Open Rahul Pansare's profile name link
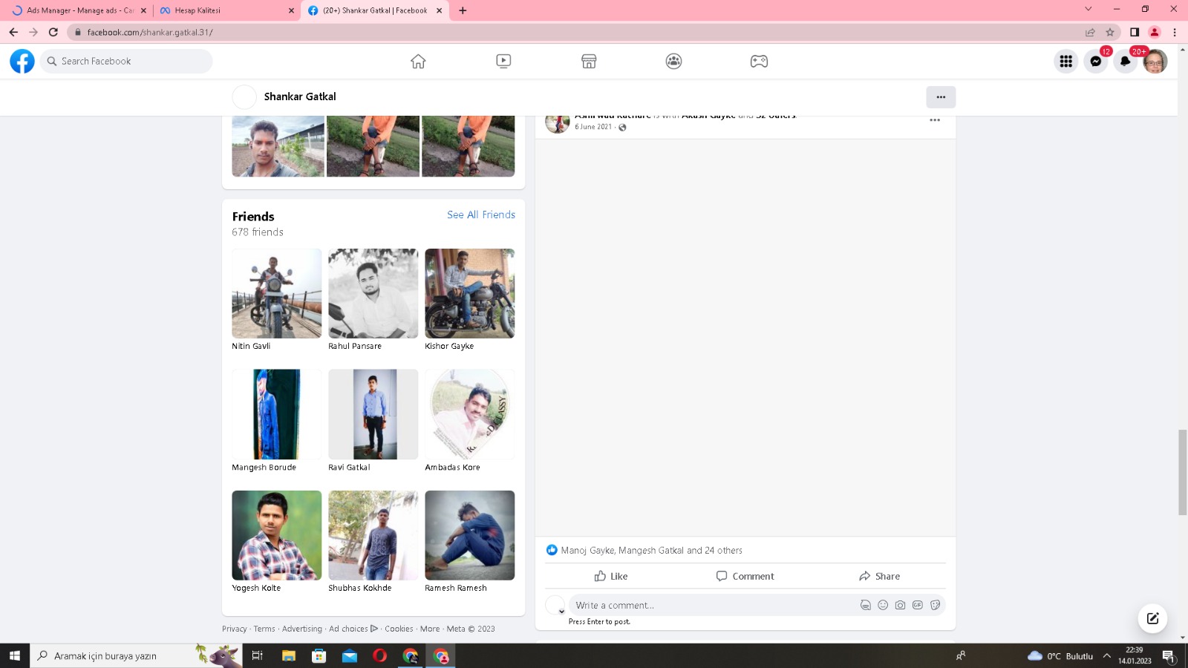 355,346
